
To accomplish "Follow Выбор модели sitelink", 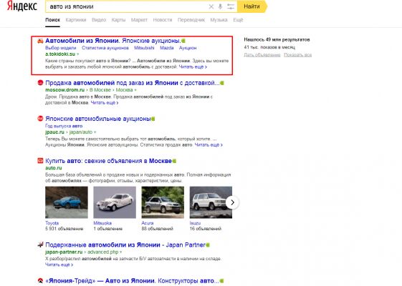I will click(x=61, y=48).
